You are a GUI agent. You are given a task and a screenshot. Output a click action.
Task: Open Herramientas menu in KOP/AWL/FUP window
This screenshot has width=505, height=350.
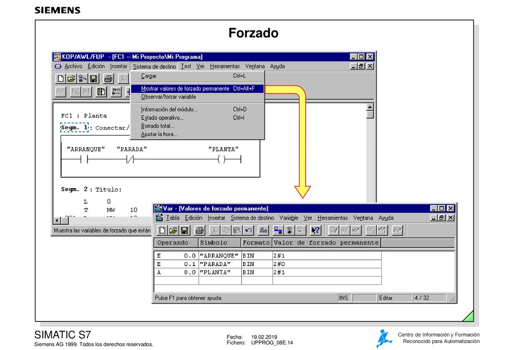tap(225, 66)
